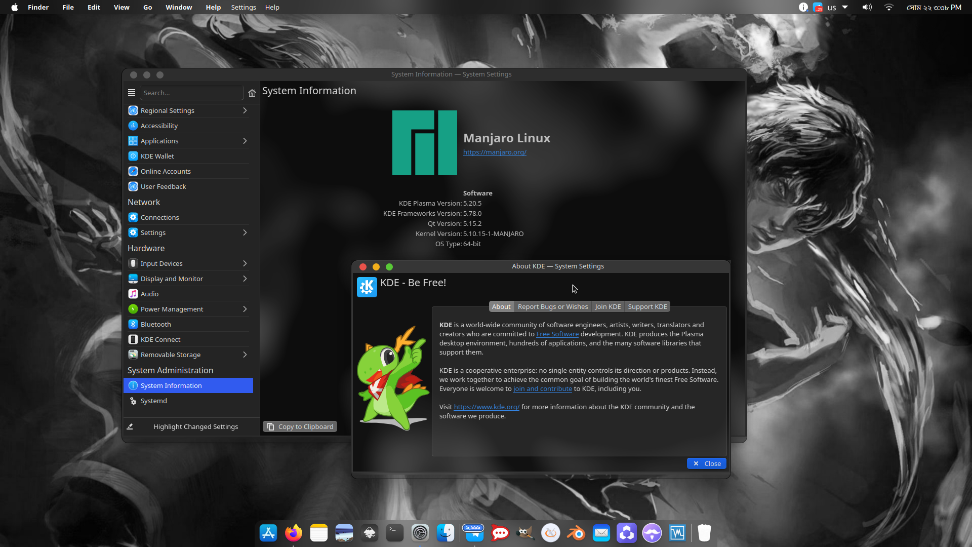Click Files app icon in dock
972x547 pixels.
(x=445, y=532)
